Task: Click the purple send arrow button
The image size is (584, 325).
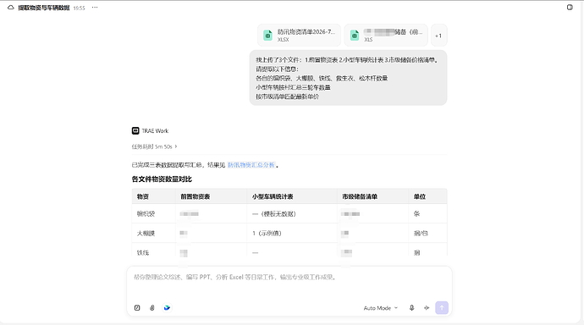Action: coord(442,307)
